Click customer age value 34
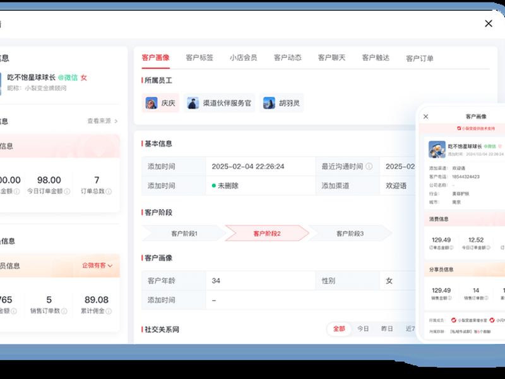Screen dimensions: 505x379 coord(216,280)
